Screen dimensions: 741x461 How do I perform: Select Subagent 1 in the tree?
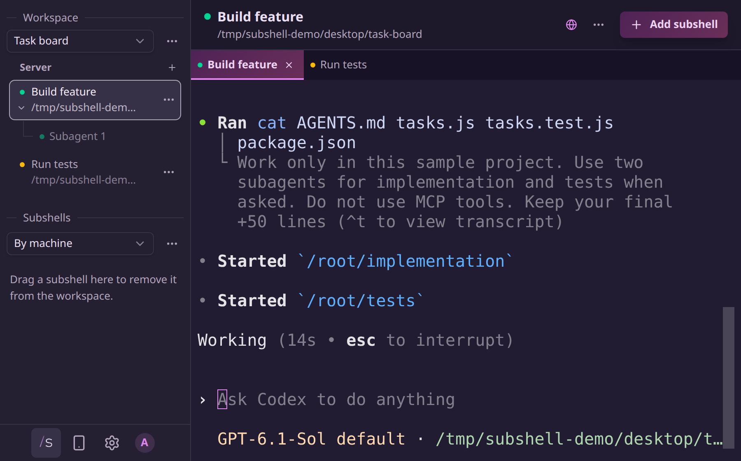77,136
